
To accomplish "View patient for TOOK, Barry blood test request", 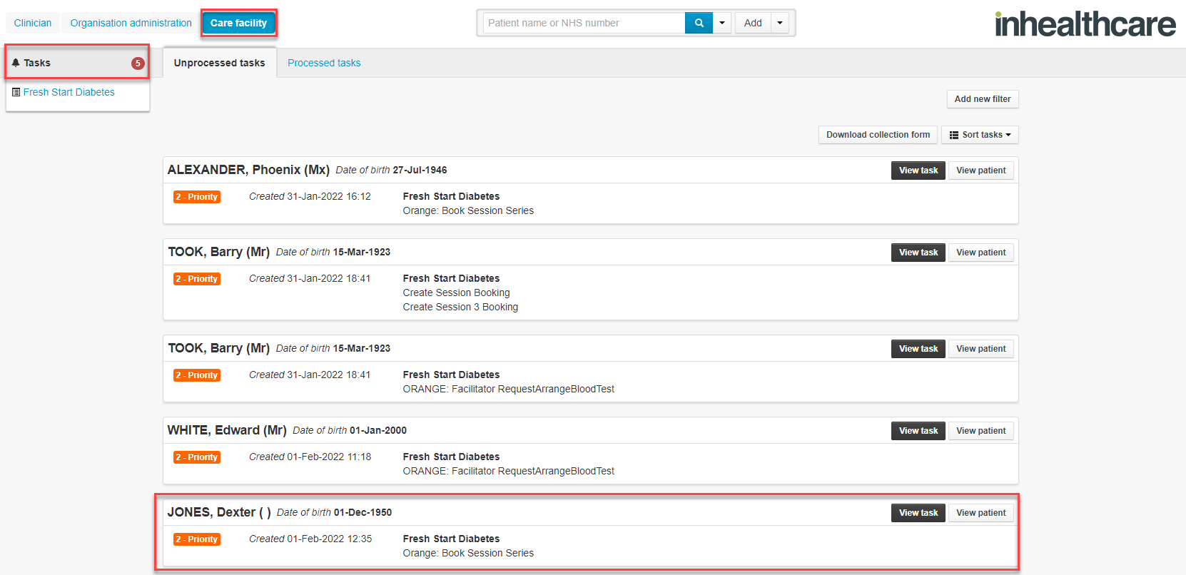I will (980, 349).
